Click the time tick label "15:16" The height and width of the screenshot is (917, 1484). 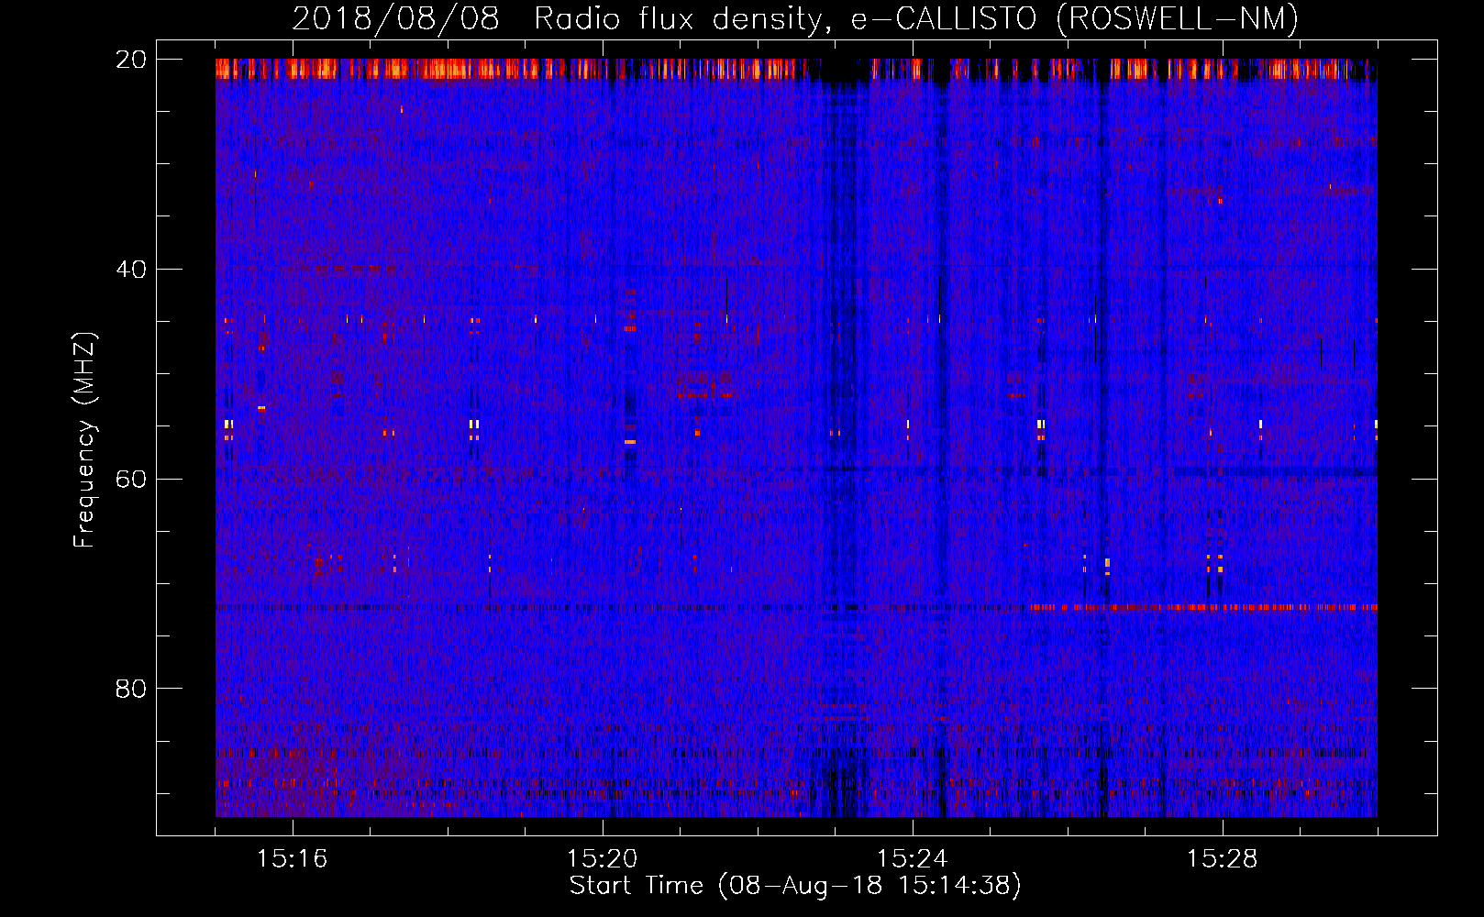click(x=292, y=858)
